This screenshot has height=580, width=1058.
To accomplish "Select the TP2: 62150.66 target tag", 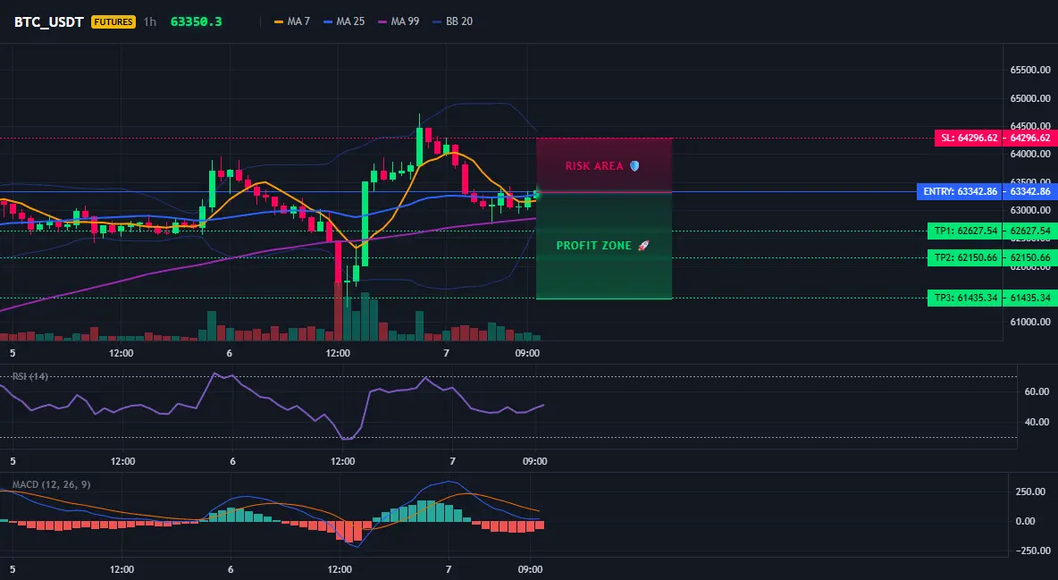I will (965, 258).
